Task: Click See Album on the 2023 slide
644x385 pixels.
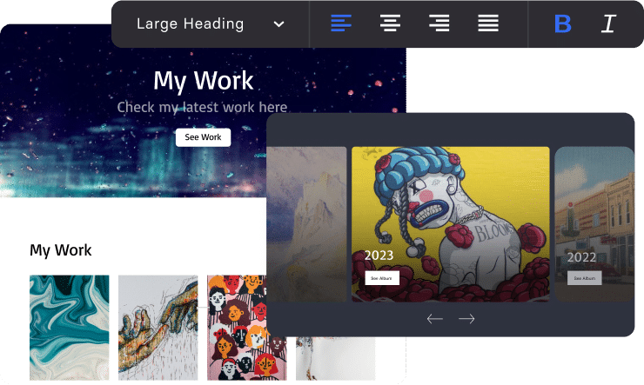Action: (382, 278)
